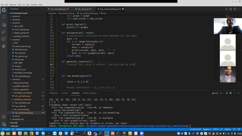This screenshot has width=242, height=136.
Task: Open open compare changes icon in editor toolbar
Action: tap(231, 9)
